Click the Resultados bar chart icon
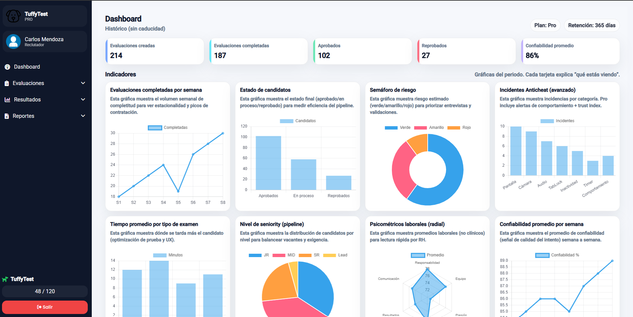Image resolution: width=633 pixels, height=317 pixels. coord(7,100)
